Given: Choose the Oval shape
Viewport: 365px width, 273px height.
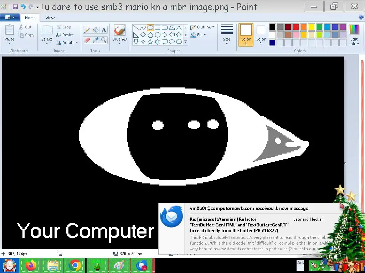Looking at the screenshot, I should (150, 28).
